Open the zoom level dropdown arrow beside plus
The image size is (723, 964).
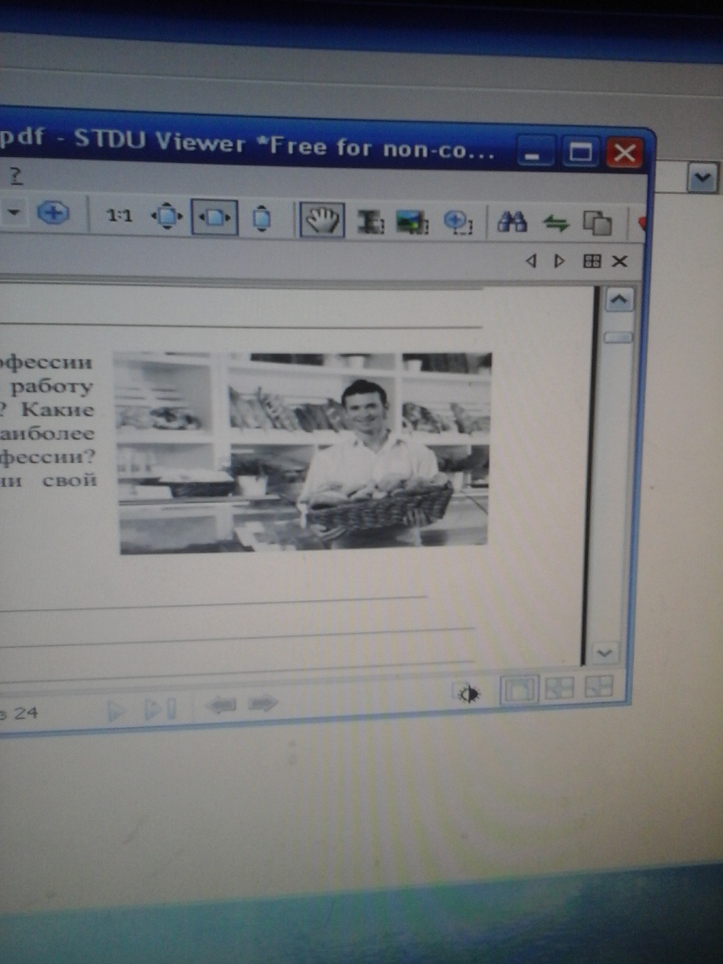(14, 214)
